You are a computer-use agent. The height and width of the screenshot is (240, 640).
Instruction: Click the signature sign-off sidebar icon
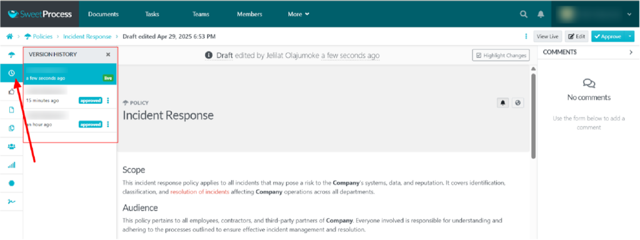coord(11,202)
